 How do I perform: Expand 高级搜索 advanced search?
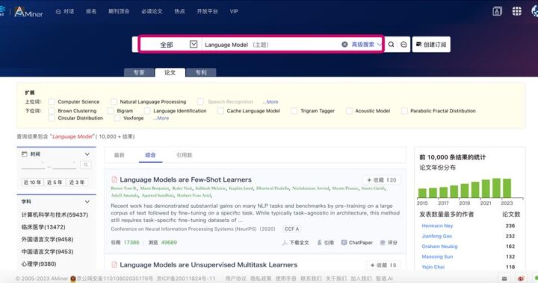(x=366, y=45)
